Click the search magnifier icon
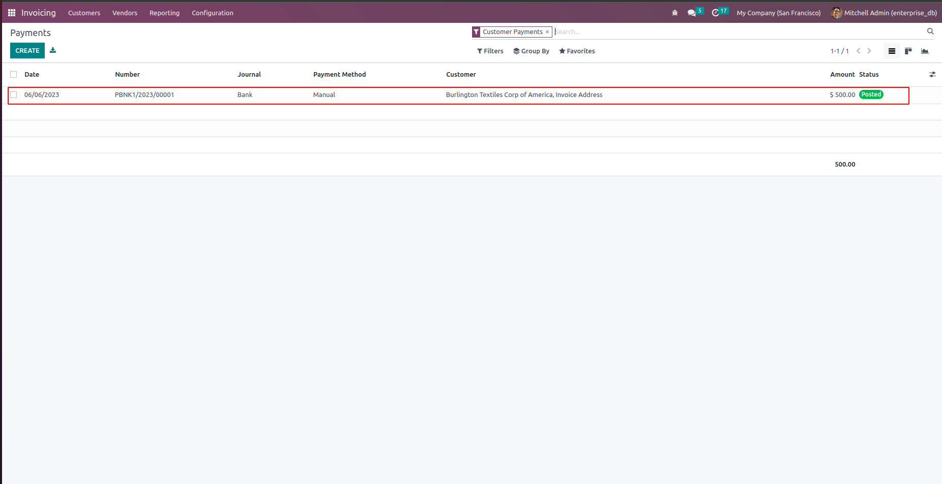 click(930, 31)
